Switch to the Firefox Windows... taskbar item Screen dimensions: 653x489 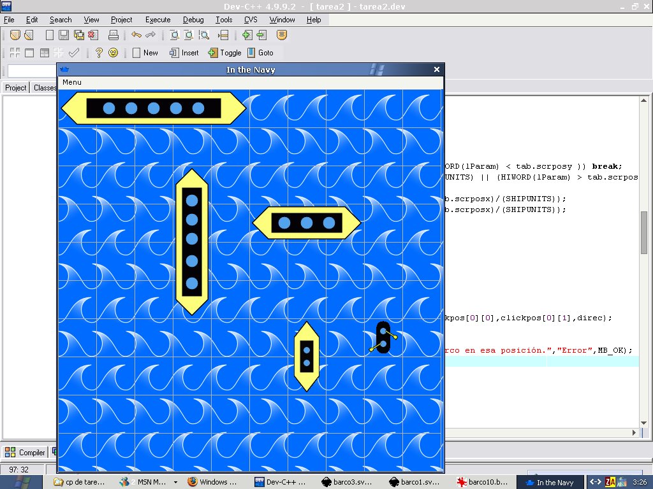coord(212,483)
